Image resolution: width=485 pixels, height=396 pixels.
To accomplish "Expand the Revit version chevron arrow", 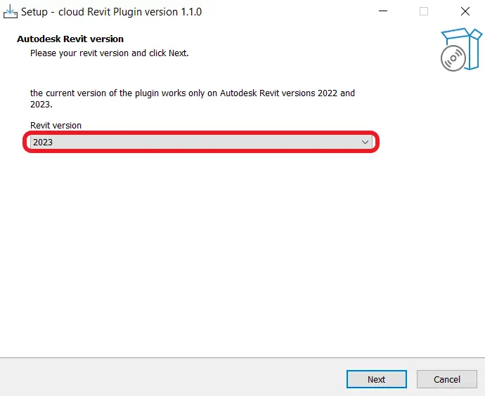I will click(365, 142).
